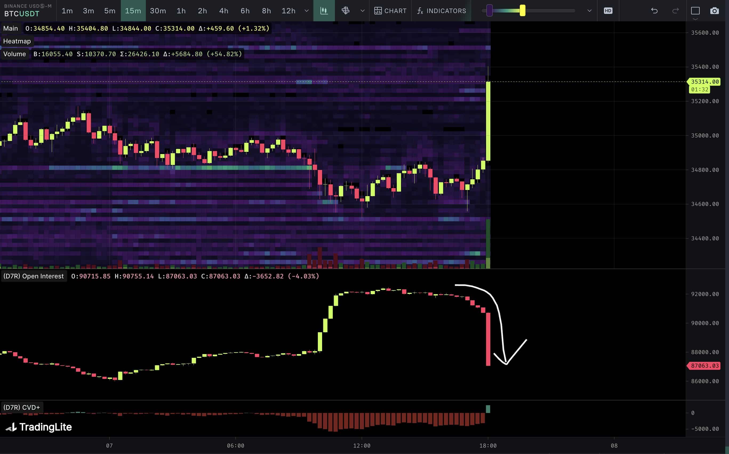This screenshot has height=454, width=729.
Task: Expand the chart type dropdown
Action: [x=361, y=10]
